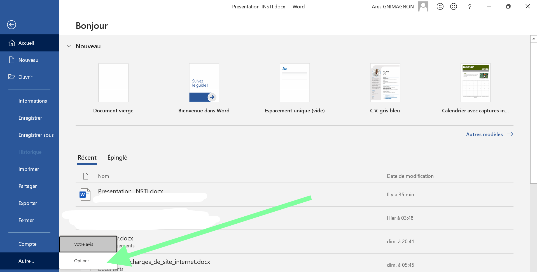Click the Accueil label in sidebar

pos(26,43)
